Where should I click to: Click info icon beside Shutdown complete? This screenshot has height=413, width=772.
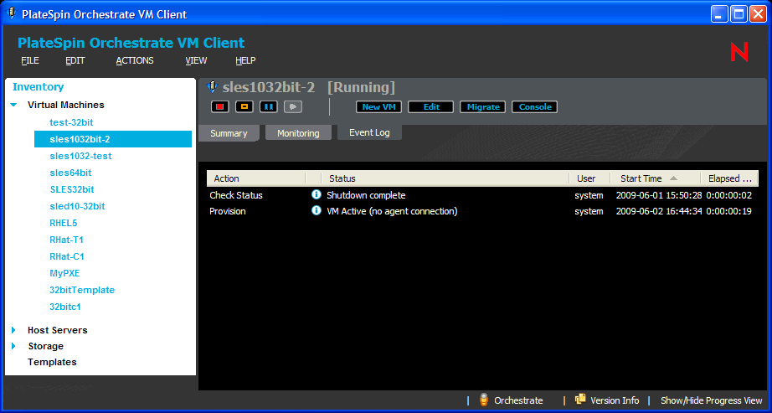click(x=317, y=194)
